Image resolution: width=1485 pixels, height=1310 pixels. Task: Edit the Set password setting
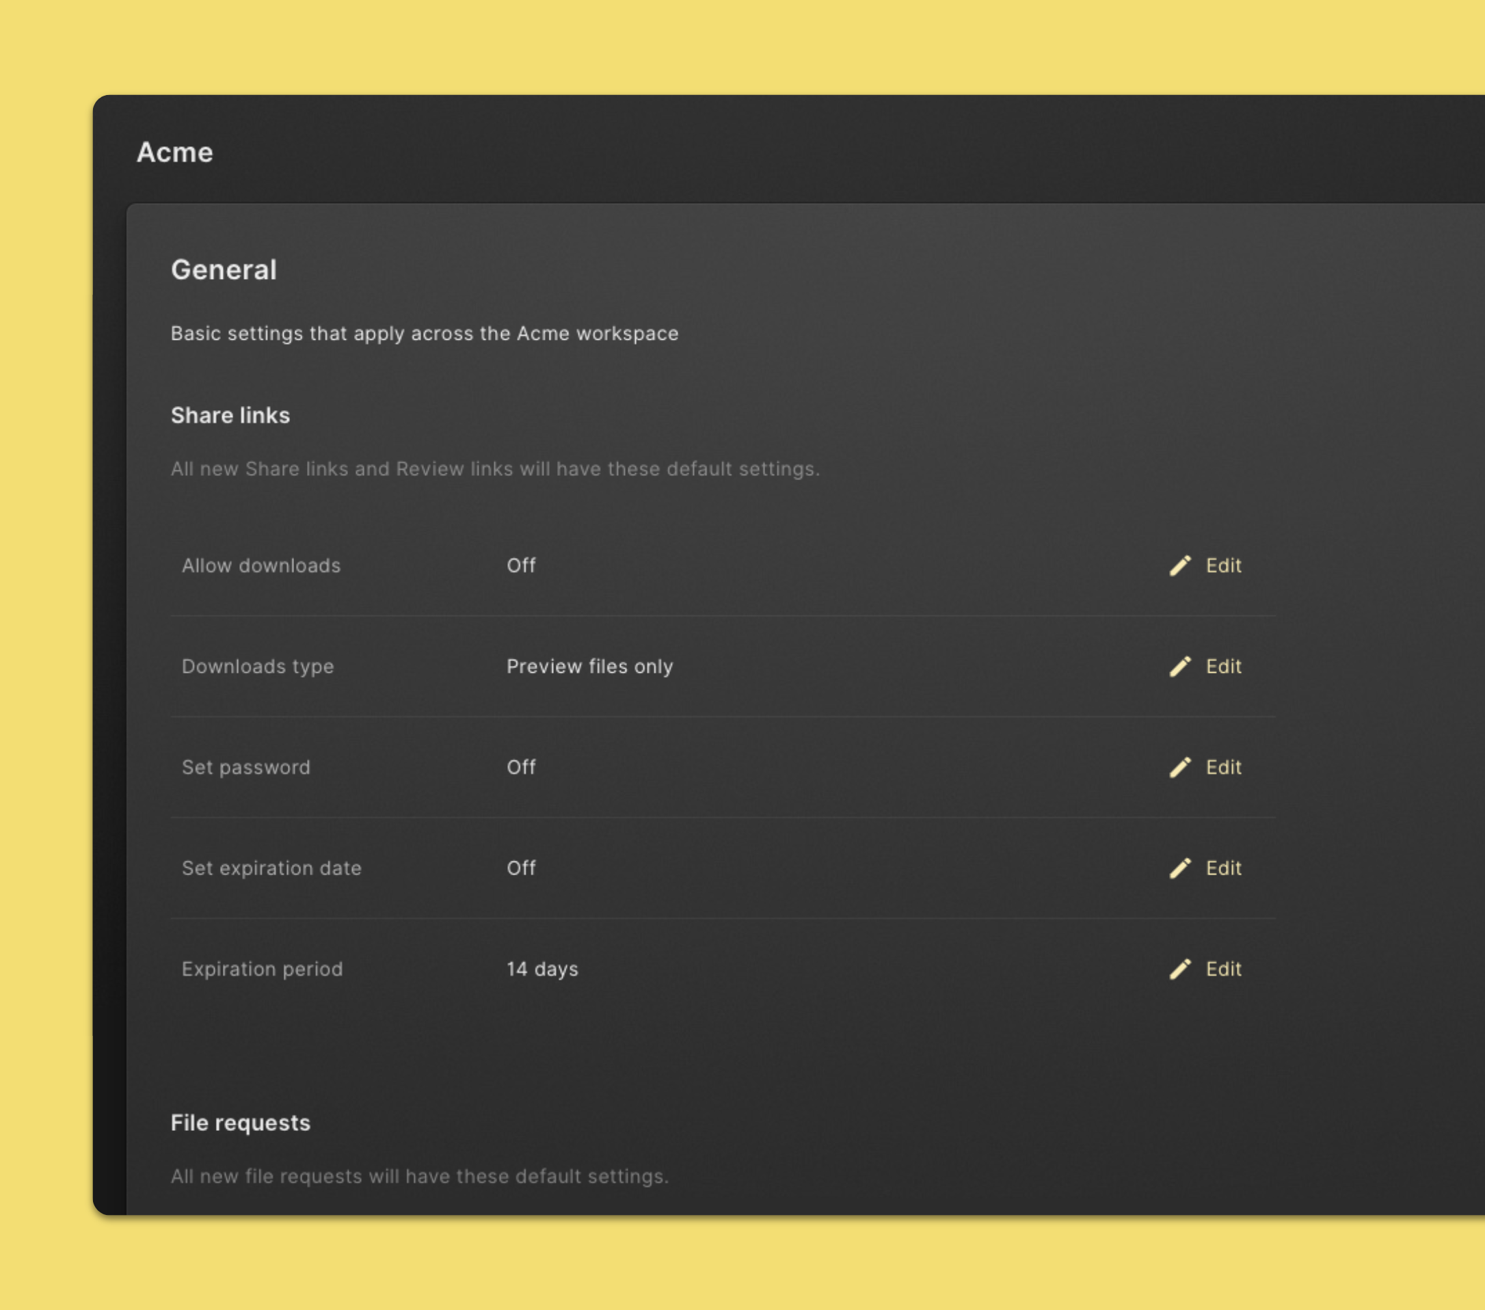click(x=1205, y=767)
